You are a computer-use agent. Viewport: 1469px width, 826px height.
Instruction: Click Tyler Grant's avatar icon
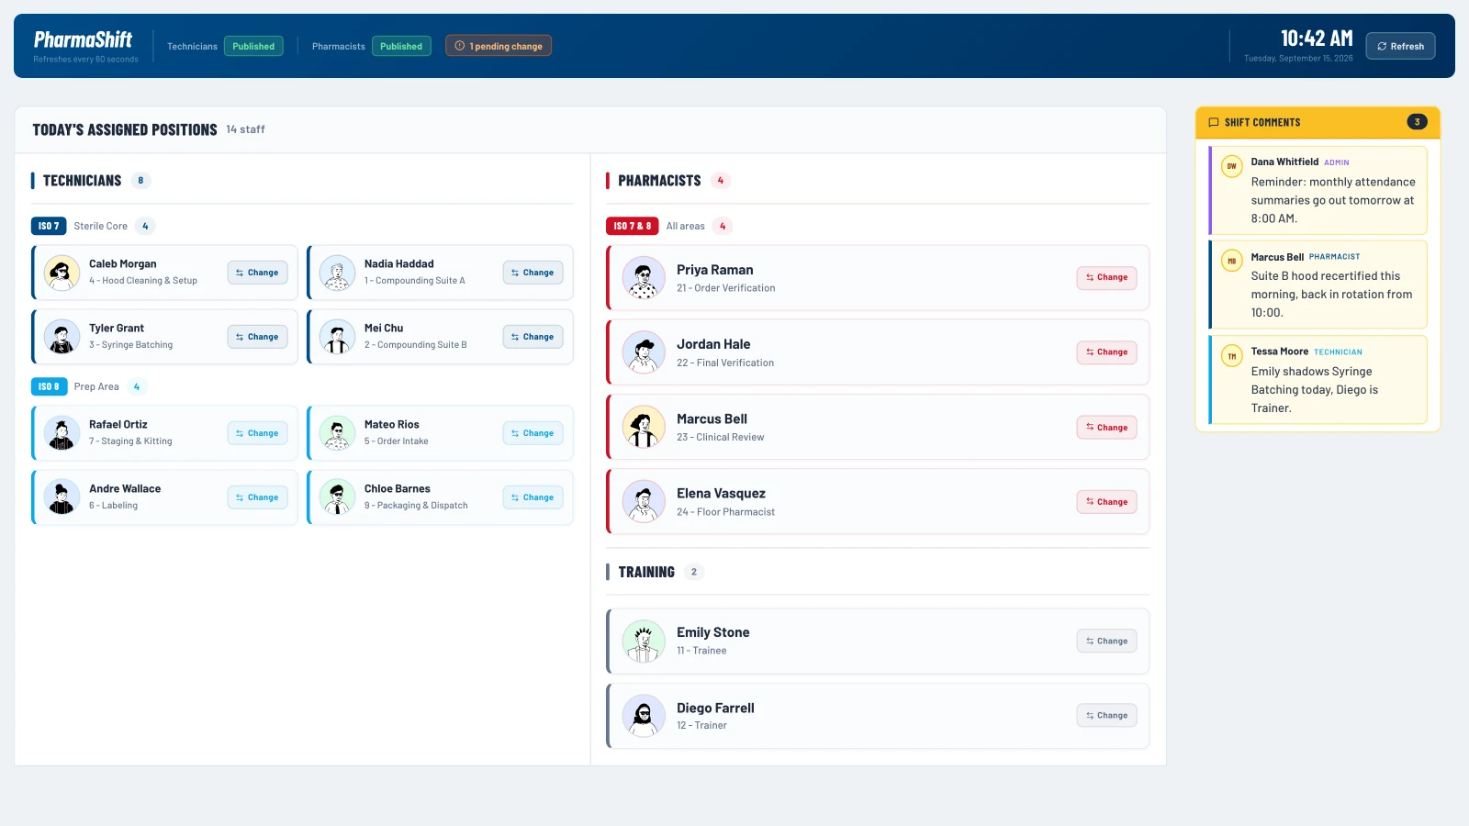[x=62, y=337]
